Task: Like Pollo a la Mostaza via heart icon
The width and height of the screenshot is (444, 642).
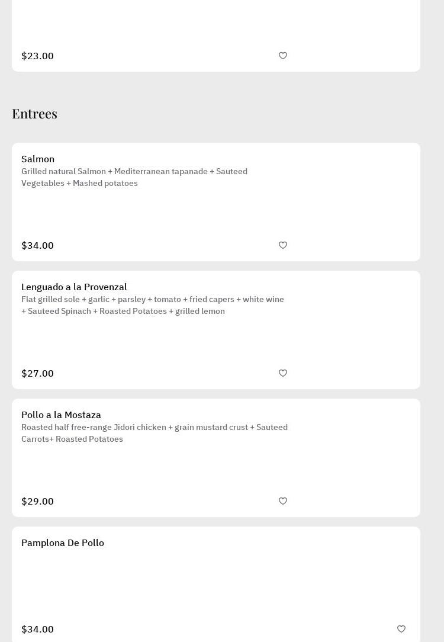Action: tap(283, 501)
